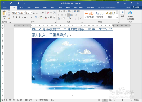This screenshot has width=142, height=102.
Task: Copy selection with the Copy icon
Action: 9,15
